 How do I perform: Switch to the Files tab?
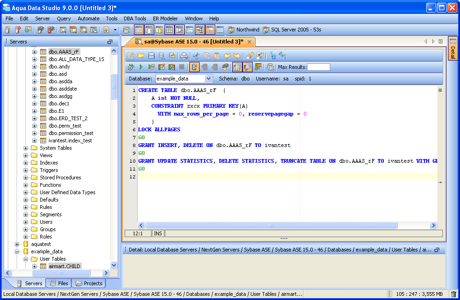[59, 283]
